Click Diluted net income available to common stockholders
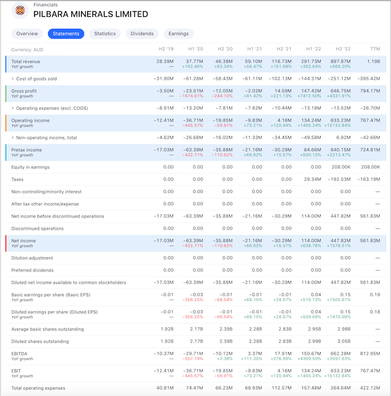 [x=69, y=283]
